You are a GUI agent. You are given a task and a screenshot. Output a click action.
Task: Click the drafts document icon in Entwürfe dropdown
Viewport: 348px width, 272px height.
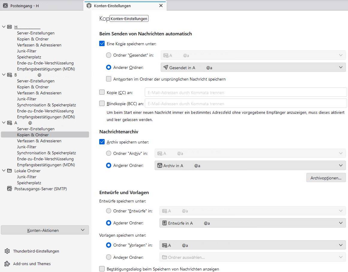point(165,223)
